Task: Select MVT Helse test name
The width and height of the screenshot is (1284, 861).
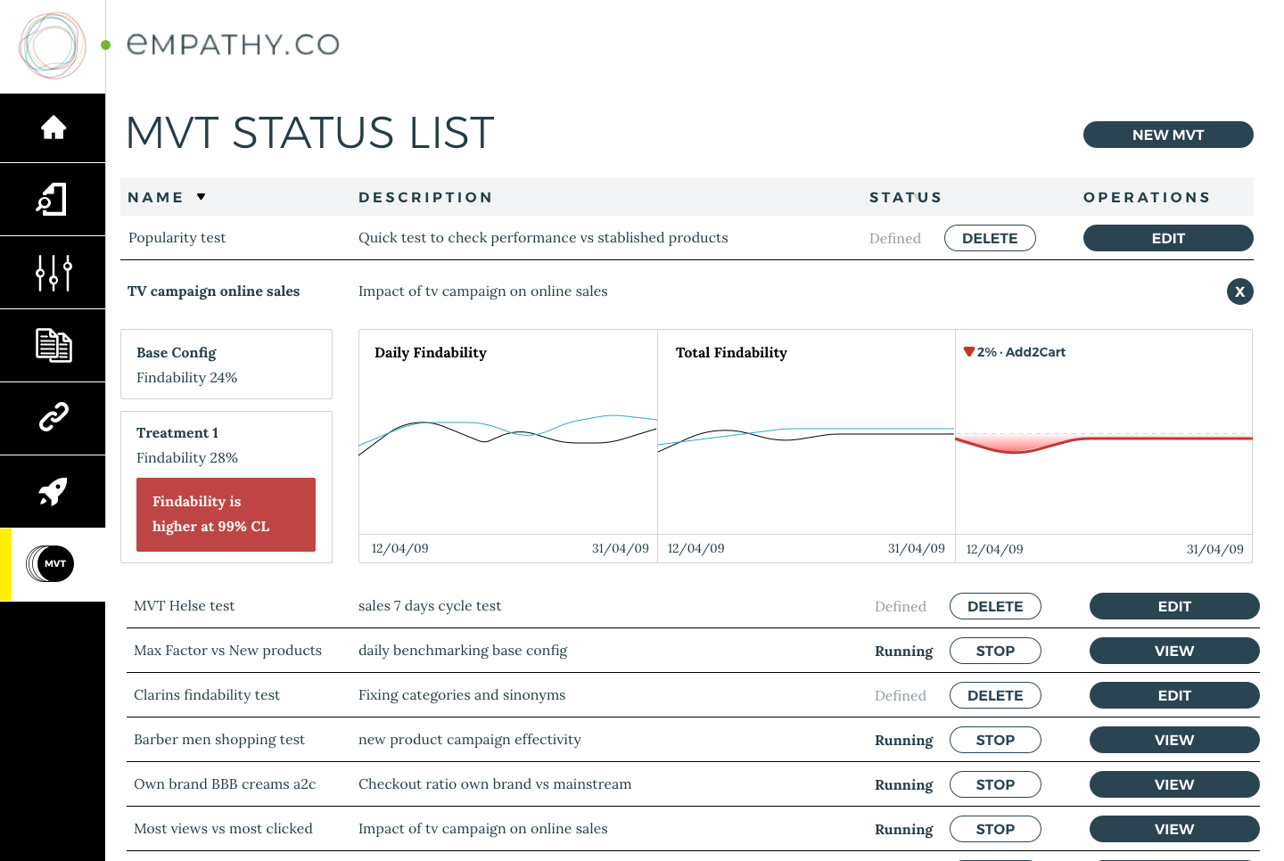Action: coord(184,606)
